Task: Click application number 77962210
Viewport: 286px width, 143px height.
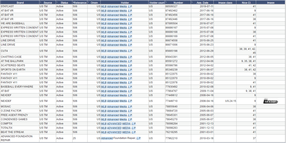Action: click(x=171, y=138)
